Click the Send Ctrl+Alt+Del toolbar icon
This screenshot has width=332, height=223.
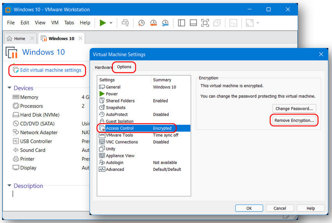tap(125, 23)
